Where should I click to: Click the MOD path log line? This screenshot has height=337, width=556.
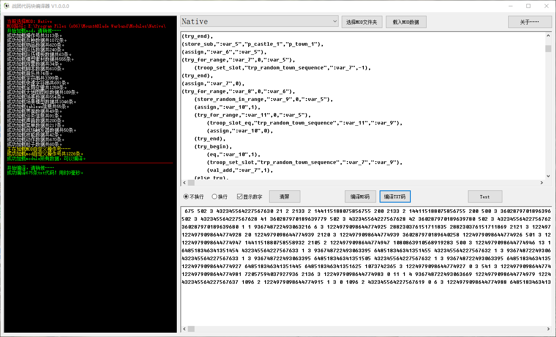86,26
